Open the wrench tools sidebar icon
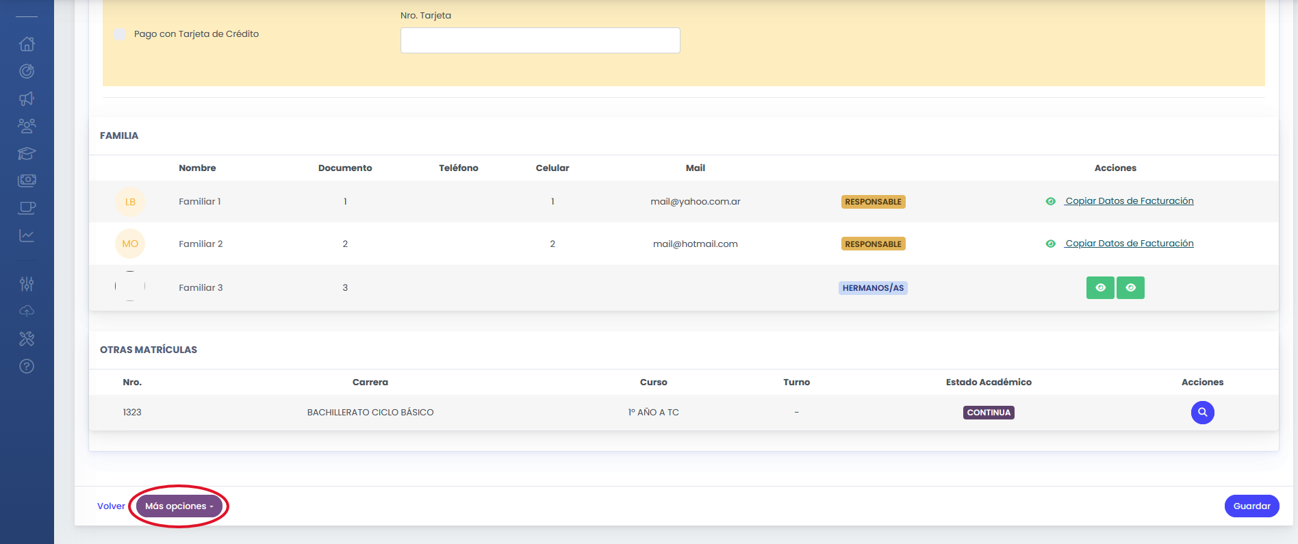The height and width of the screenshot is (544, 1298). click(x=27, y=339)
